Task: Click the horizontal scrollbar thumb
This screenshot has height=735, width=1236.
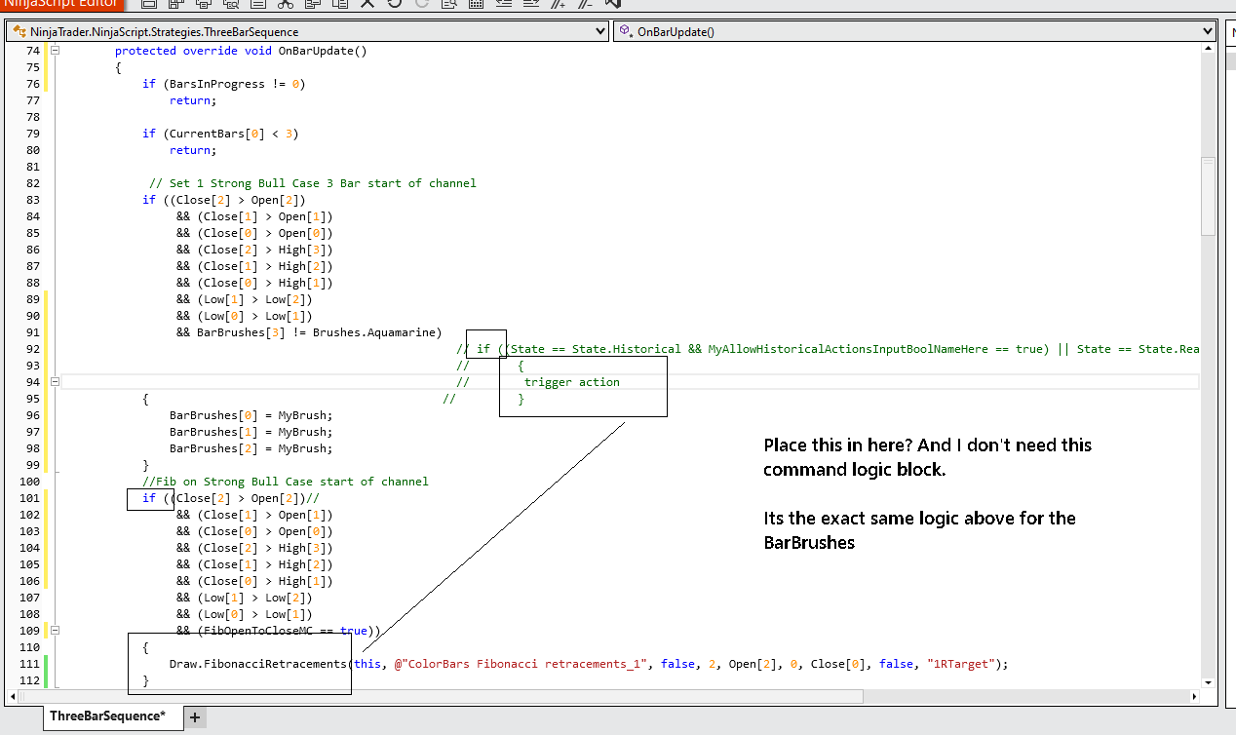Action: coord(444,696)
